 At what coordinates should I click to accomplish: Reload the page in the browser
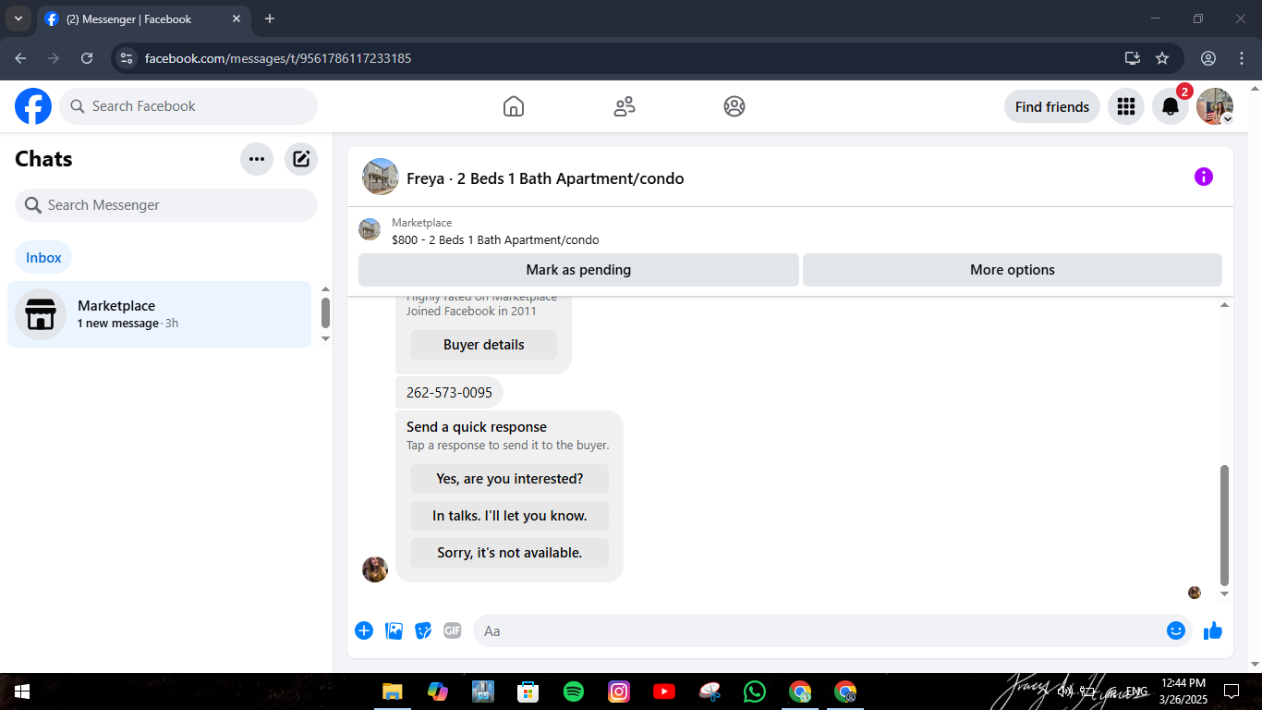coord(87,58)
